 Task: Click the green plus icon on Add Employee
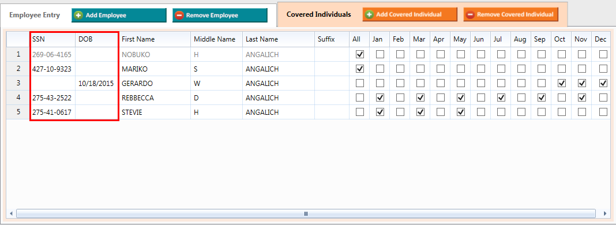coord(78,16)
